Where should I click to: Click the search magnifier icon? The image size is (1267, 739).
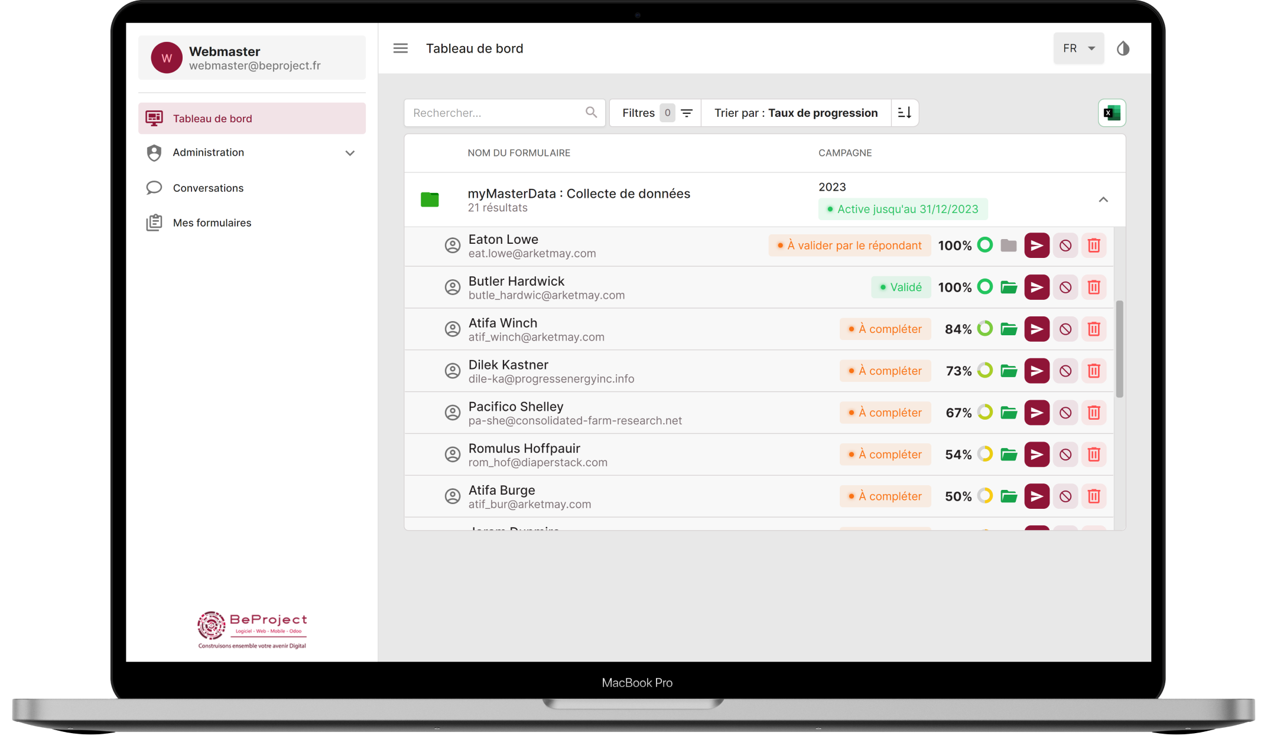tap(590, 112)
